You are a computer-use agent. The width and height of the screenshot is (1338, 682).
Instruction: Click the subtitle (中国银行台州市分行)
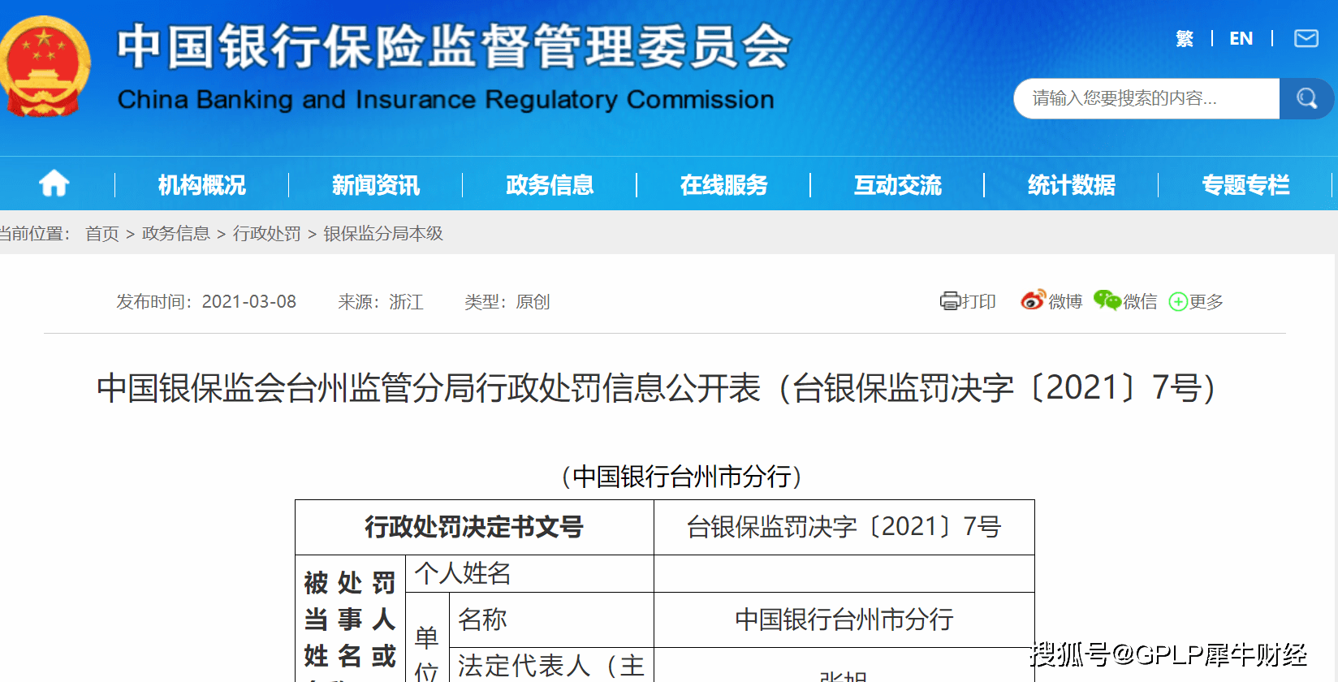click(681, 476)
